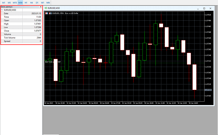The height and width of the screenshot is (135, 218).
Task: Select the Time value 11:00
Action: pyautogui.click(x=39, y=17)
